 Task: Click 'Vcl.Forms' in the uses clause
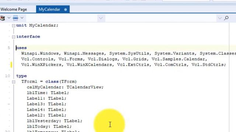(x=70, y=59)
